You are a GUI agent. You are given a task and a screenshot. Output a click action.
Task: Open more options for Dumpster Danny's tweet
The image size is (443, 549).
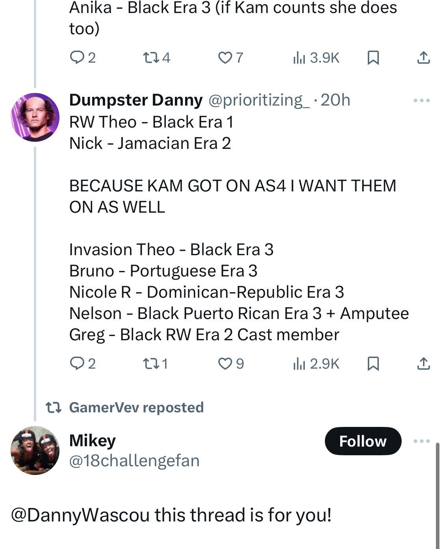click(x=422, y=100)
